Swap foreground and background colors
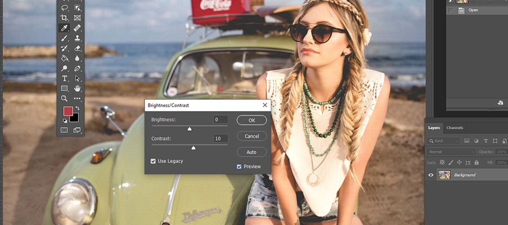The image size is (508, 225). tap(77, 108)
